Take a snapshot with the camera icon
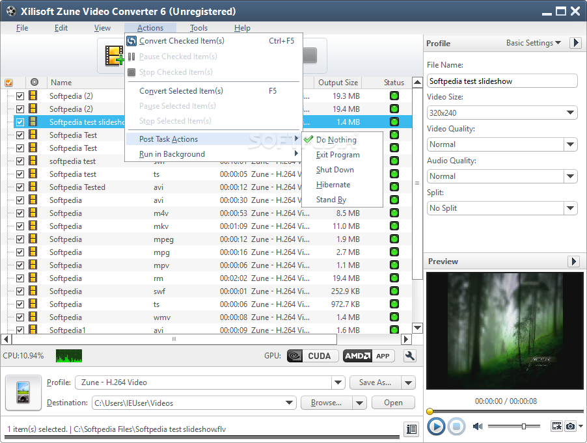Image resolution: width=587 pixels, height=443 pixels. 570,426
